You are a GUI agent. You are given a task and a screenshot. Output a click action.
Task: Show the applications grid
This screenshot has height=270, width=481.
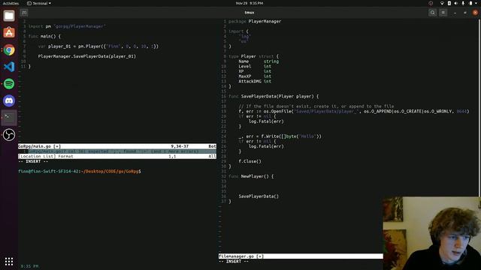pos(9,261)
